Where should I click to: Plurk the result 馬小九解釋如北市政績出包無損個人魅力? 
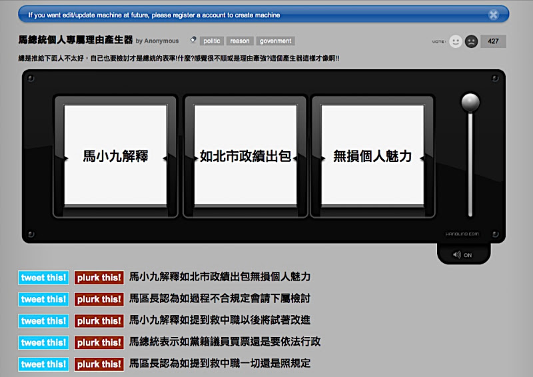99,277
